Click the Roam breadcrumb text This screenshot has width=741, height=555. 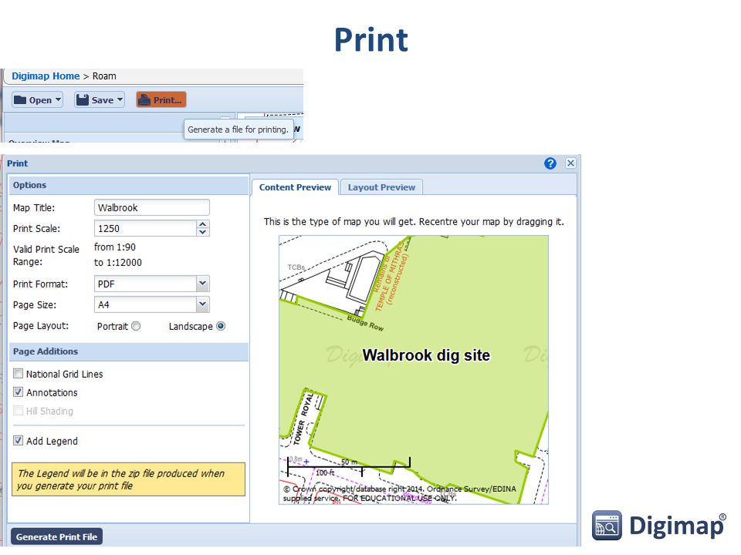click(x=104, y=76)
